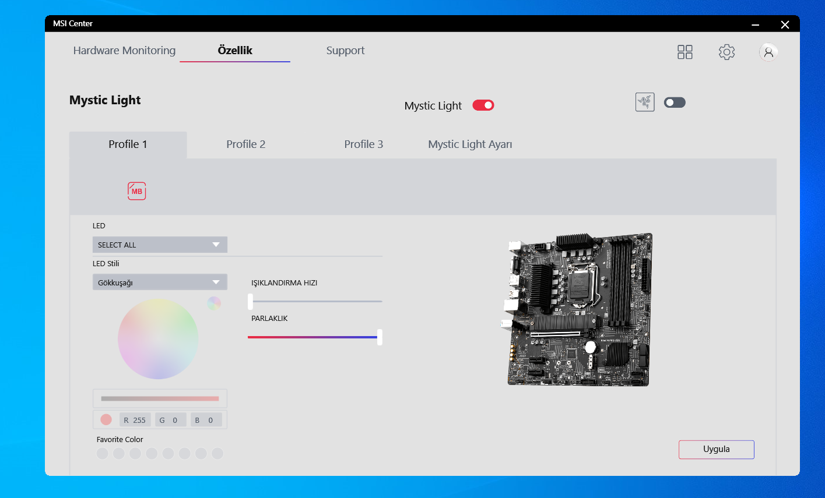This screenshot has height=498, width=825.
Task: Click the R value field showing 255
Action: tap(135, 420)
